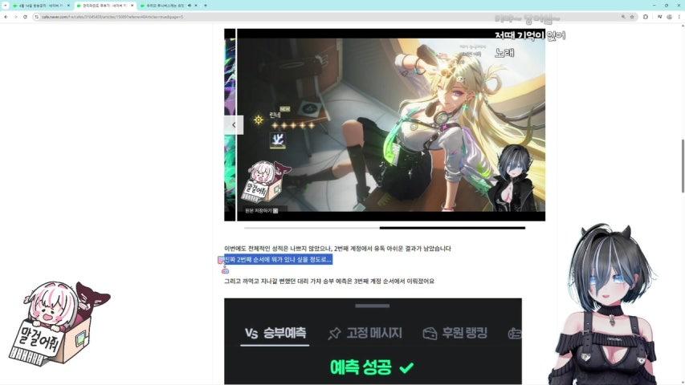Viewport: 685px width, 385px height.
Task: Click the cafe.naver.com address bar URL
Action: pos(112,17)
